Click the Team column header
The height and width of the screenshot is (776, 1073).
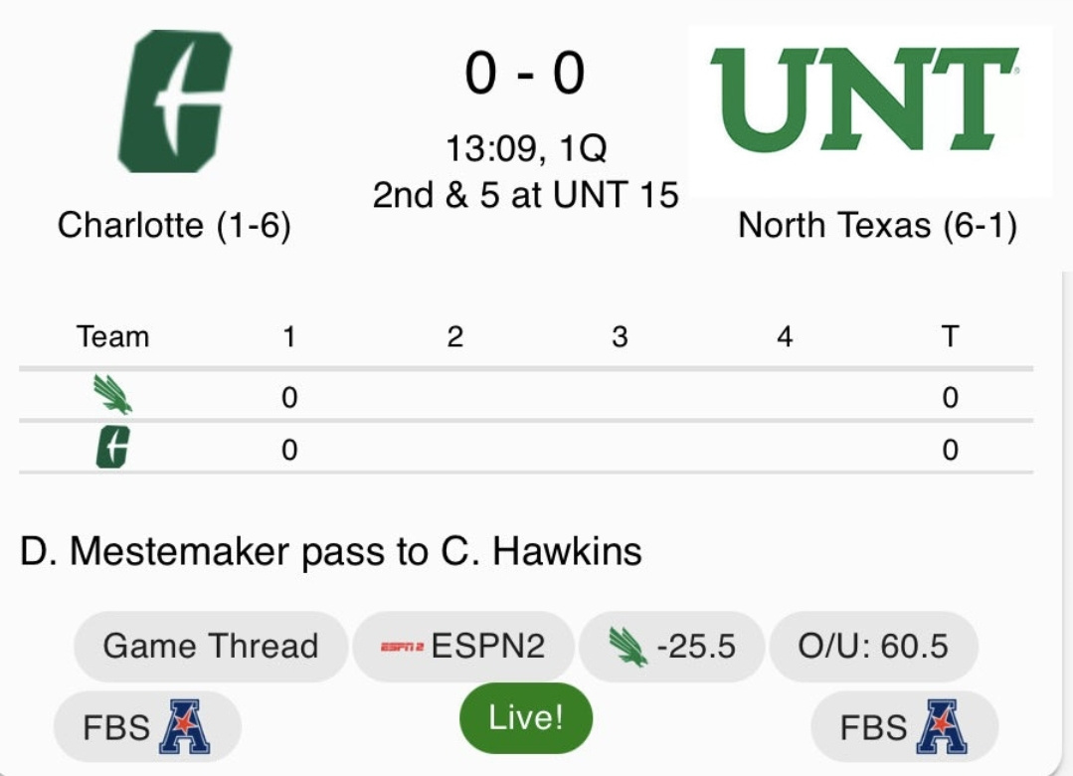[x=112, y=337]
